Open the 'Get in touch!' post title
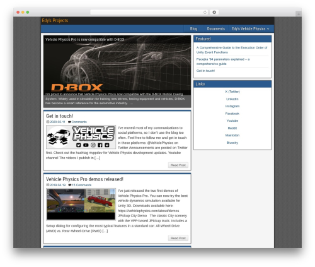This screenshot has width=315, height=267. pos(59,116)
